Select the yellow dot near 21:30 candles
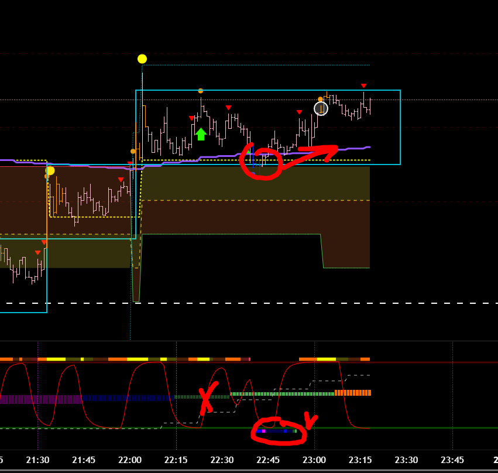 click(x=50, y=171)
